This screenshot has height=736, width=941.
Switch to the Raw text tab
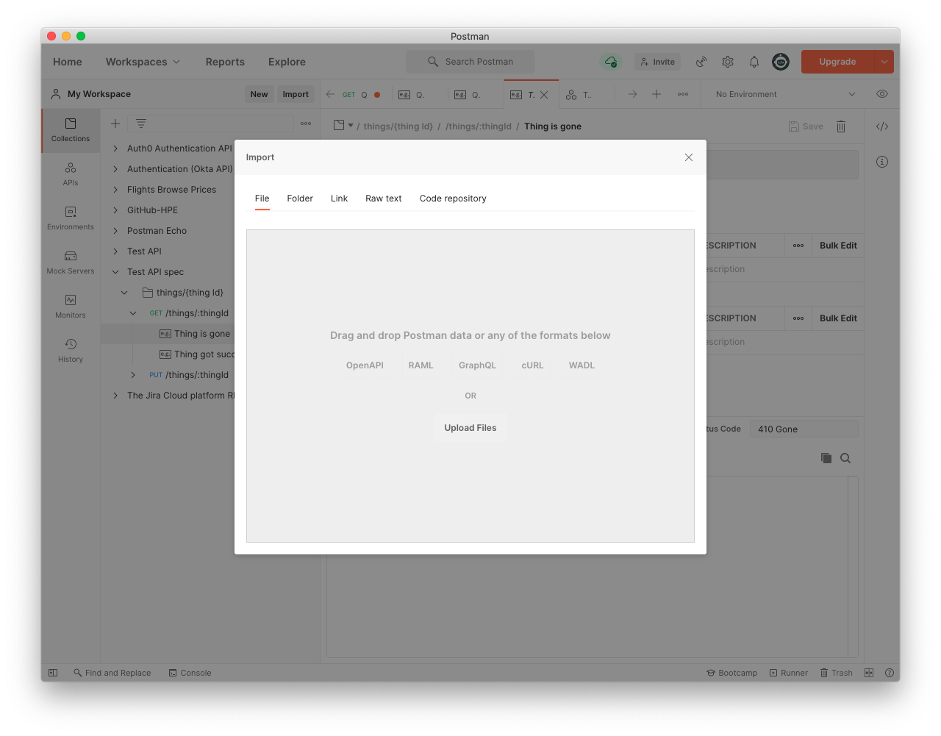coord(384,199)
